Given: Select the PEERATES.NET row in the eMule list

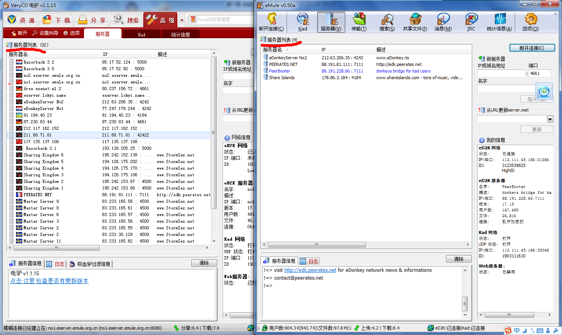Looking at the screenshot, I should [x=366, y=64].
